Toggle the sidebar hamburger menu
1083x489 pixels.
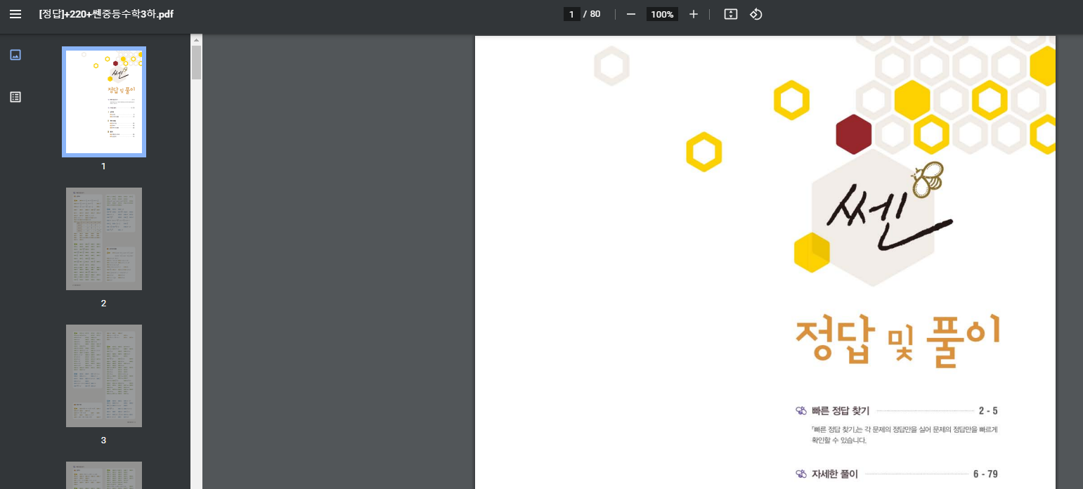[x=15, y=14]
